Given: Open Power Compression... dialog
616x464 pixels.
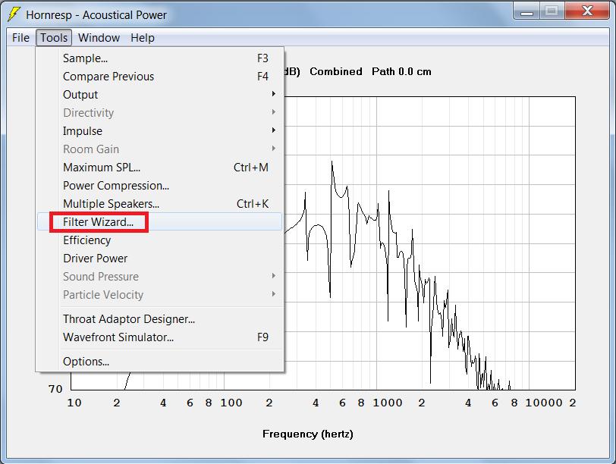Looking at the screenshot, I should click(x=159, y=185).
